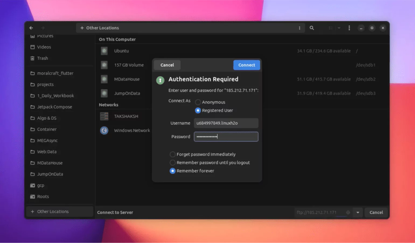This screenshot has height=243, width=415.
Task: Cancel the authentication dialog
Action: pyautogui.click(x=167, y=65)
